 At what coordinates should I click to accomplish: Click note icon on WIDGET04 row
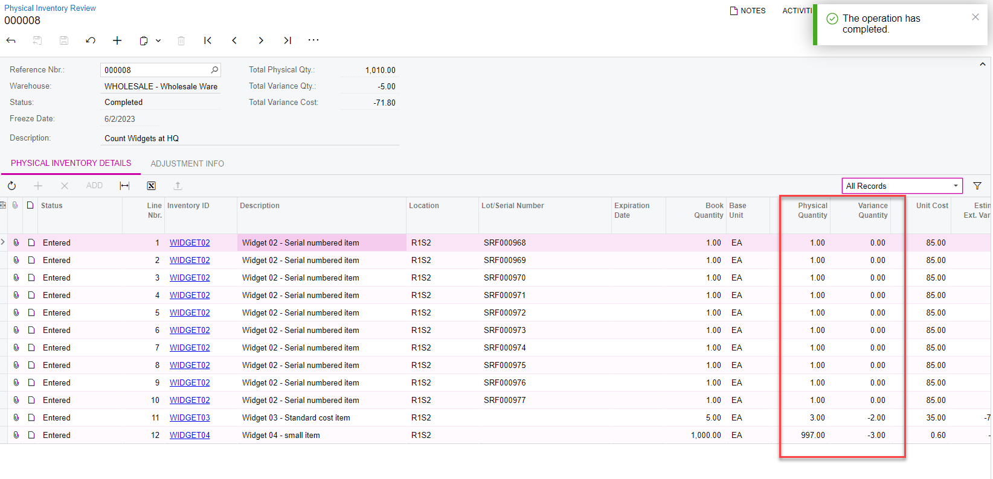[x=31, y=435]
